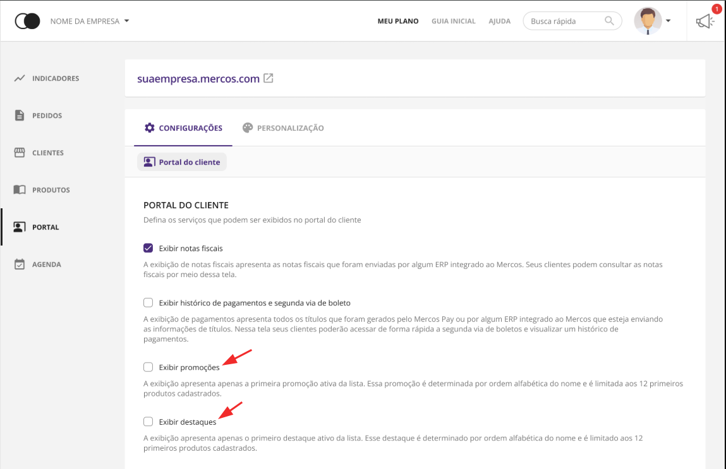Image resolution: width=726 pixels, height=469 pixels.
Task: Select the Configurações tab
Action: (183, 128)
